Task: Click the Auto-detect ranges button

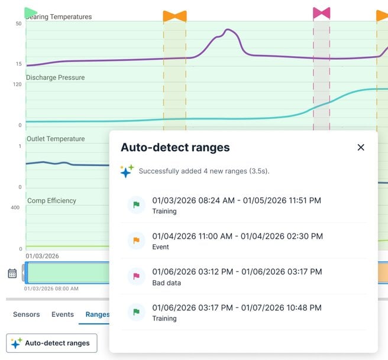Action: (51, 343)
